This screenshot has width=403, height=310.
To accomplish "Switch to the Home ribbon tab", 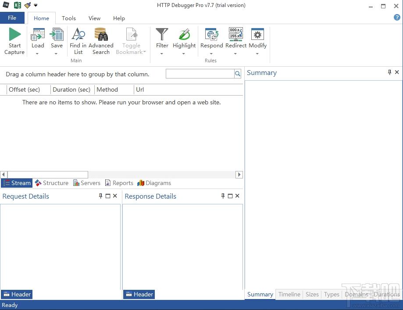I will click(41, 18).
